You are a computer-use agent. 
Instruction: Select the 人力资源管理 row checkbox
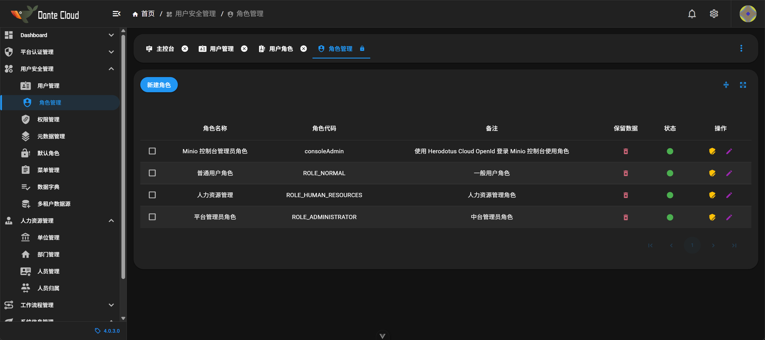[x=152, y=195]
